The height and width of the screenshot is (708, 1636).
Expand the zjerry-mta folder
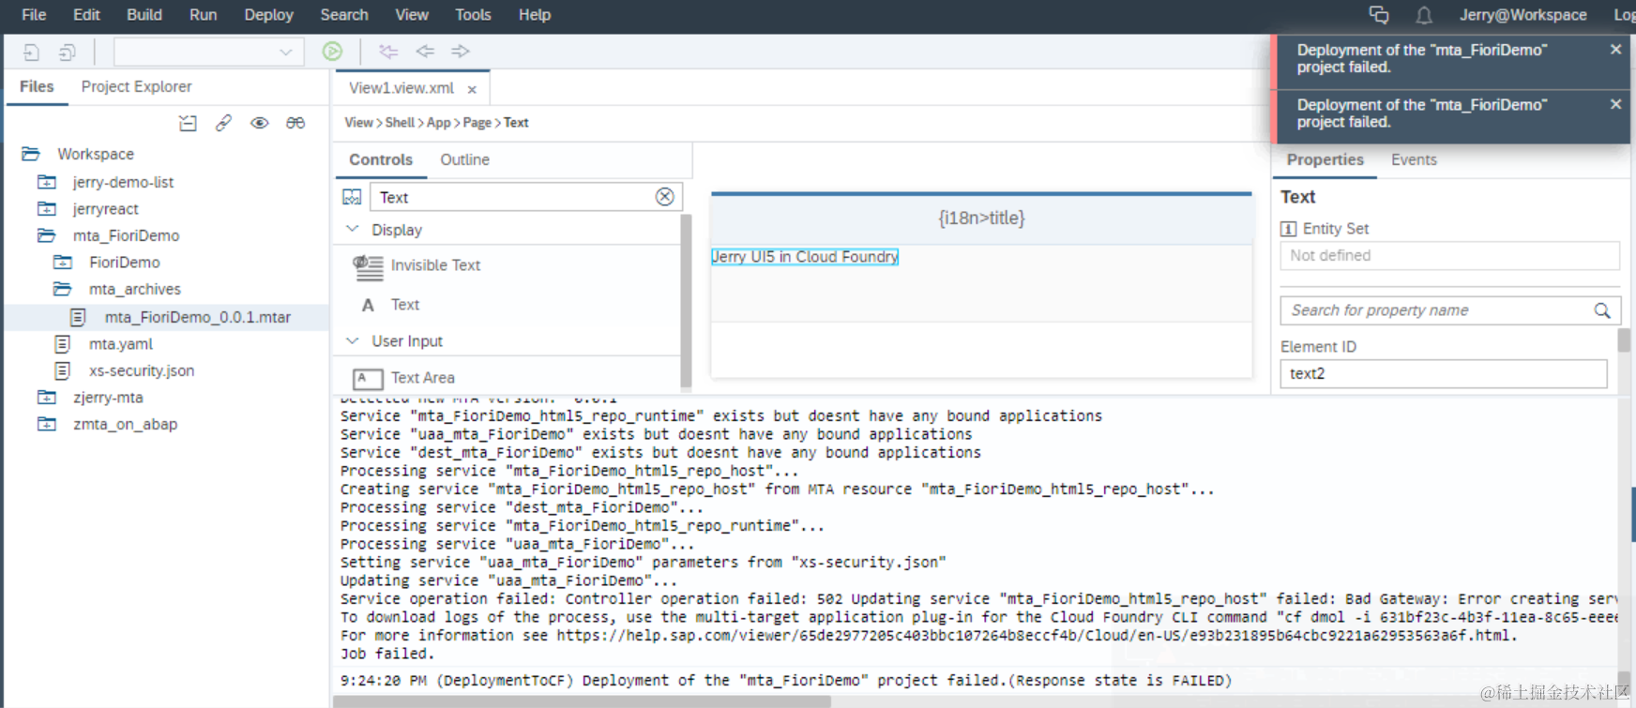pos(47,398)
